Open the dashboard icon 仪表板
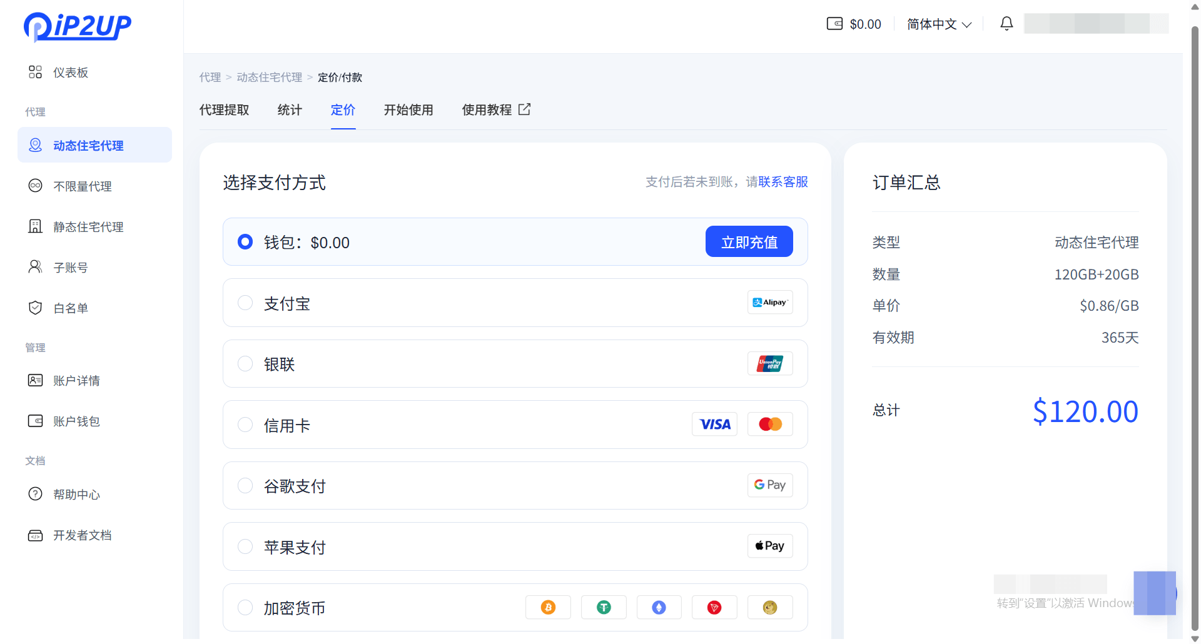Image resolution: width=1201 pixels, height=644 pixels. click(35, 72)
